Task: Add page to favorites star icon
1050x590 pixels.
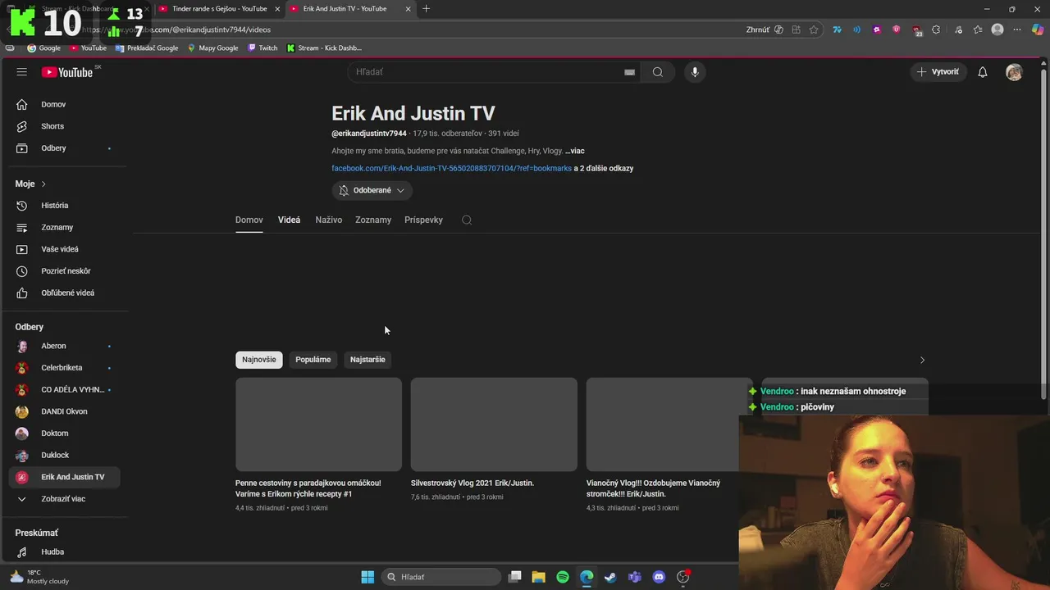Action: (x=814, y=29)
